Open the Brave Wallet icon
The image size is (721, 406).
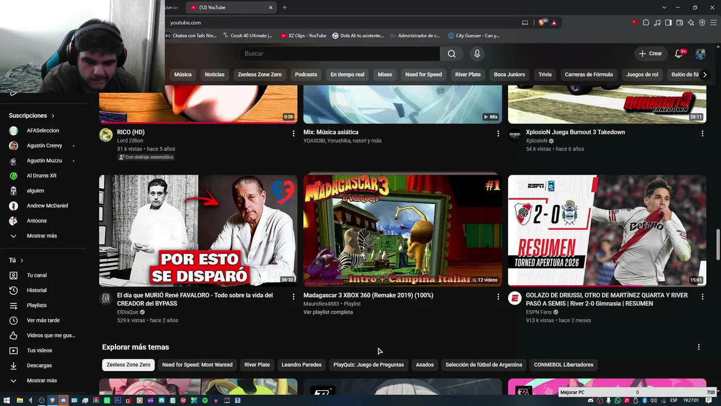[679, 23]
